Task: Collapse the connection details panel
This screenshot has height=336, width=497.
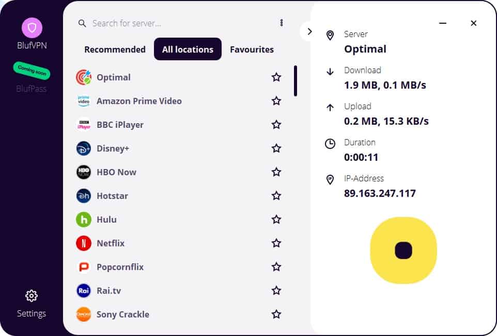Action: click(309, 31)
